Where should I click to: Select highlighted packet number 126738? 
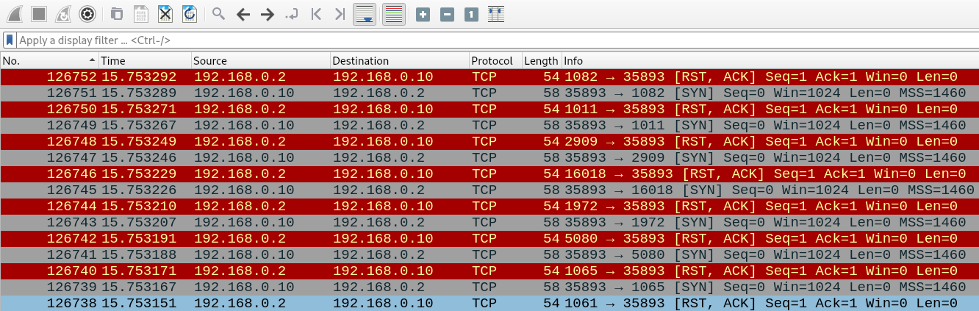pyautogui.click(x=489, y=303)
